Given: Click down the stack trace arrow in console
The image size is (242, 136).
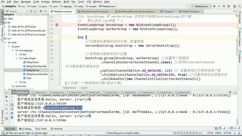Looking at the screenshot, I should [x=12, y=101].
